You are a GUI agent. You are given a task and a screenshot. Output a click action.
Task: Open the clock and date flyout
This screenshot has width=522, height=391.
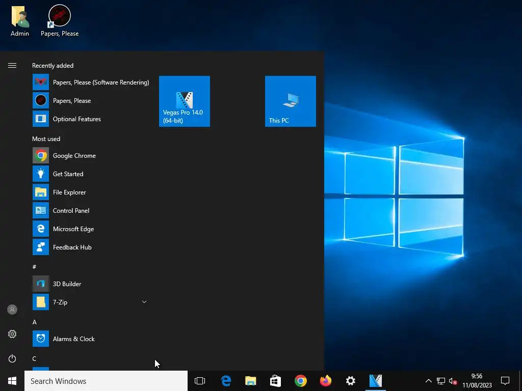click(477, 381)
